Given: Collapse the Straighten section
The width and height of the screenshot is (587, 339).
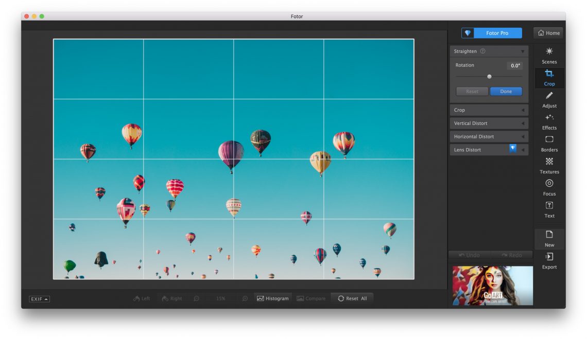Looking at the screenshot, I should pyautogui.click(x=523, y=51).
